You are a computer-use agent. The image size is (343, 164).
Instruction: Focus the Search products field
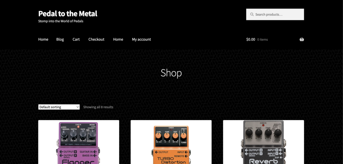[275, 14]
